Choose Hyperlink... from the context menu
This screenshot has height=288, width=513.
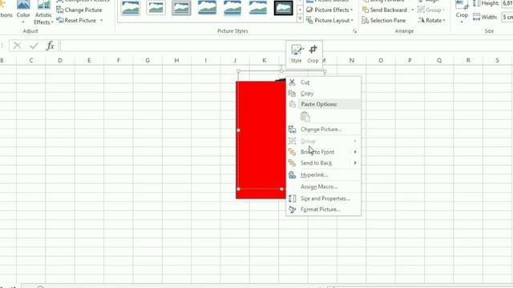[x=323, y=174]
